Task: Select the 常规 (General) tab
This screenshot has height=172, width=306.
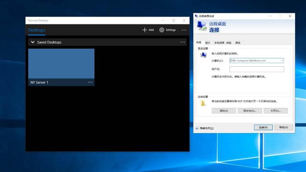Action: tap(199, 43)
